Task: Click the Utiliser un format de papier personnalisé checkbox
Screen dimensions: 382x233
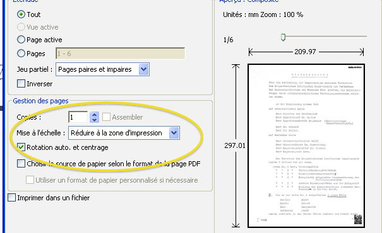Action: [30, 180]
